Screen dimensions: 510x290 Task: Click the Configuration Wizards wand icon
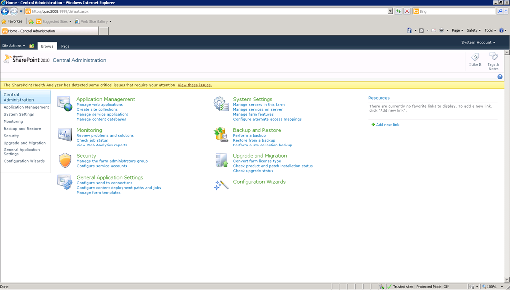[x=221, y=185]
